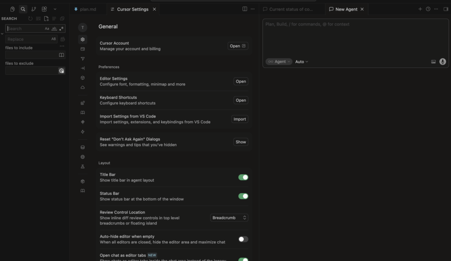
Task: Open the Review Control Location Breadcrumb dropdown
Action: tap(229, 218)
